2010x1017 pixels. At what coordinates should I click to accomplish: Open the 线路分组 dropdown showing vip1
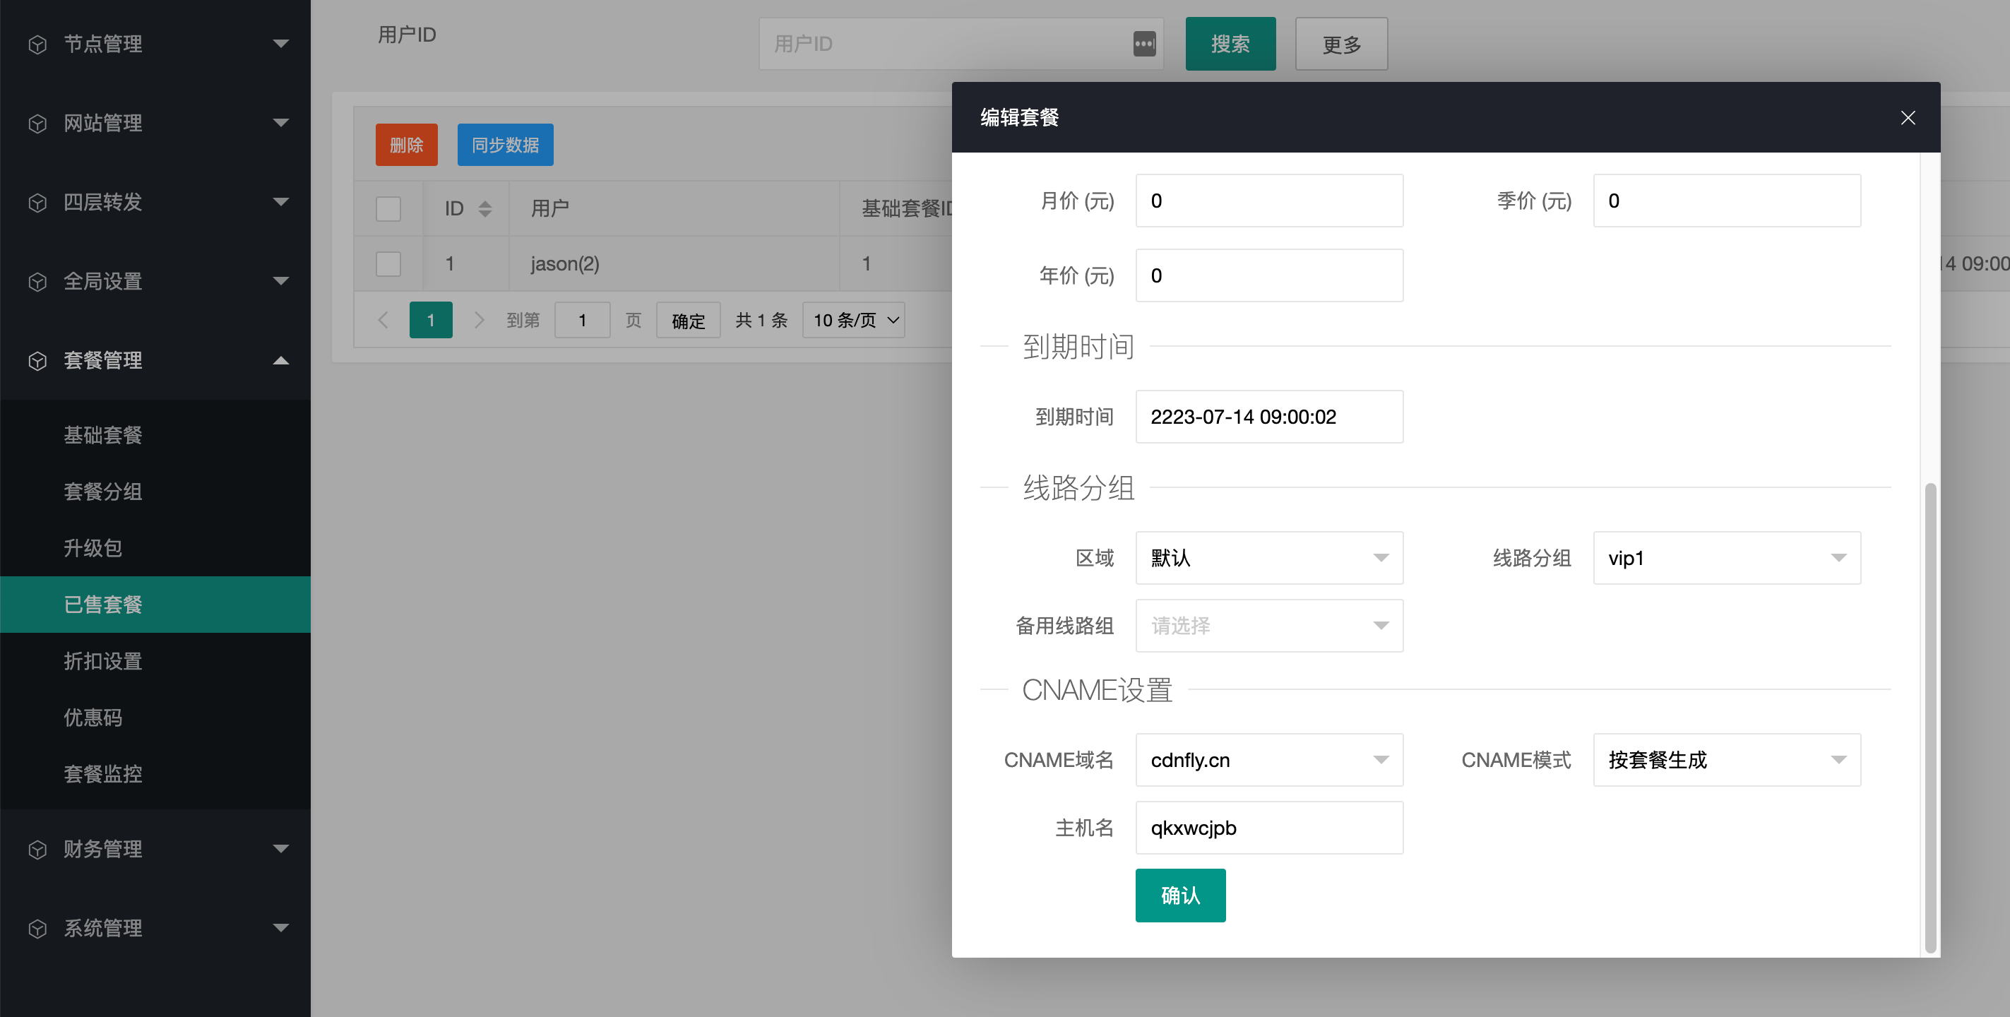(x=1726, y=558)
